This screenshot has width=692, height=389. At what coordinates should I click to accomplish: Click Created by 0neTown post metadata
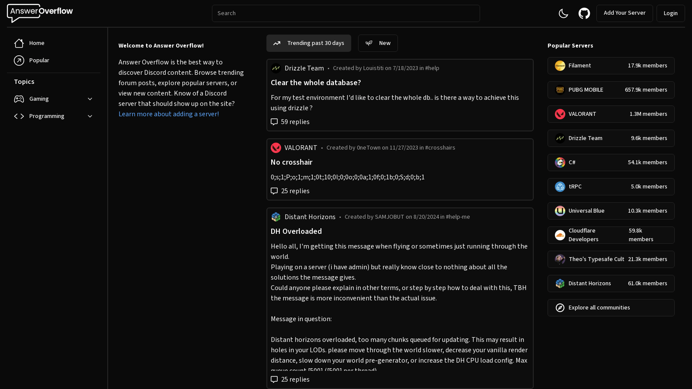[391, 148]
